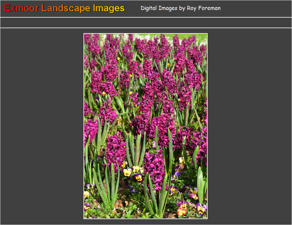Screen dimensions: 292x225
Task: Click the word 'Exmoor' in the header
Action: coord(21,8)
